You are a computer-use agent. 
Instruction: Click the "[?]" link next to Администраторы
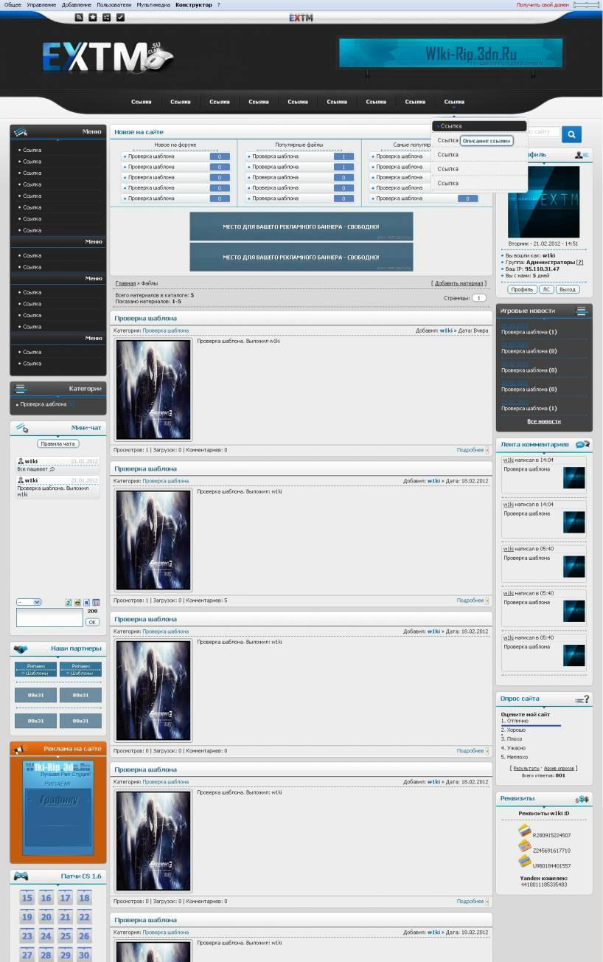coord(580,262)
